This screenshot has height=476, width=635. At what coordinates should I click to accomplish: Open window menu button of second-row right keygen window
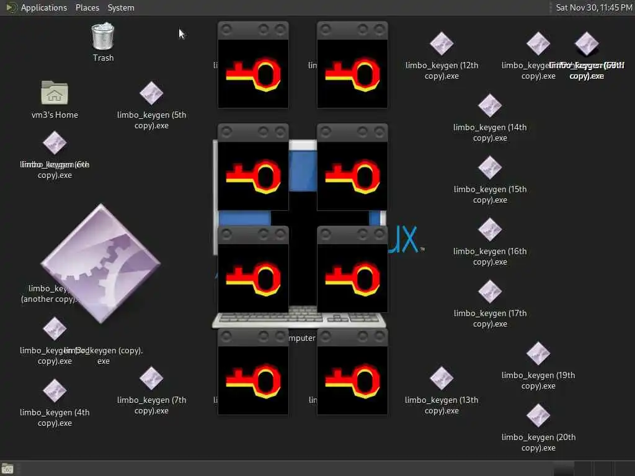click(326, 131)
